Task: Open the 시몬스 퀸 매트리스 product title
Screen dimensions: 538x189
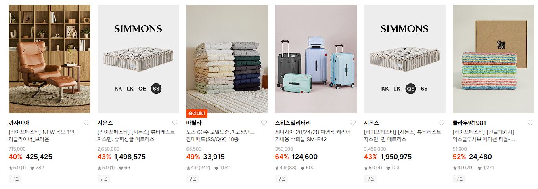Action: (402, 136)
